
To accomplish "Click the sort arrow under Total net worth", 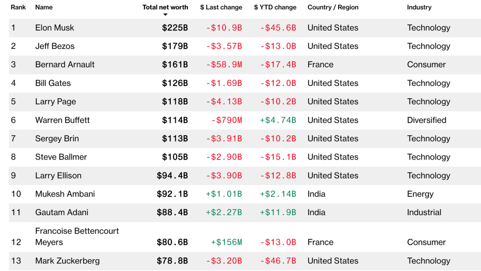I will (165, 15).
